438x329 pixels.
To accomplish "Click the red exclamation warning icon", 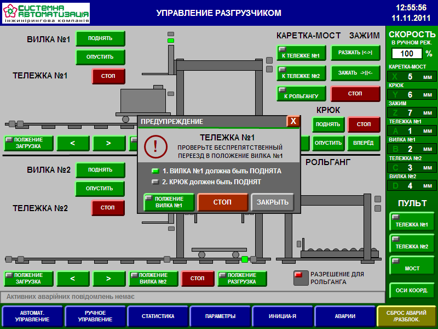I will pos(155,146).
